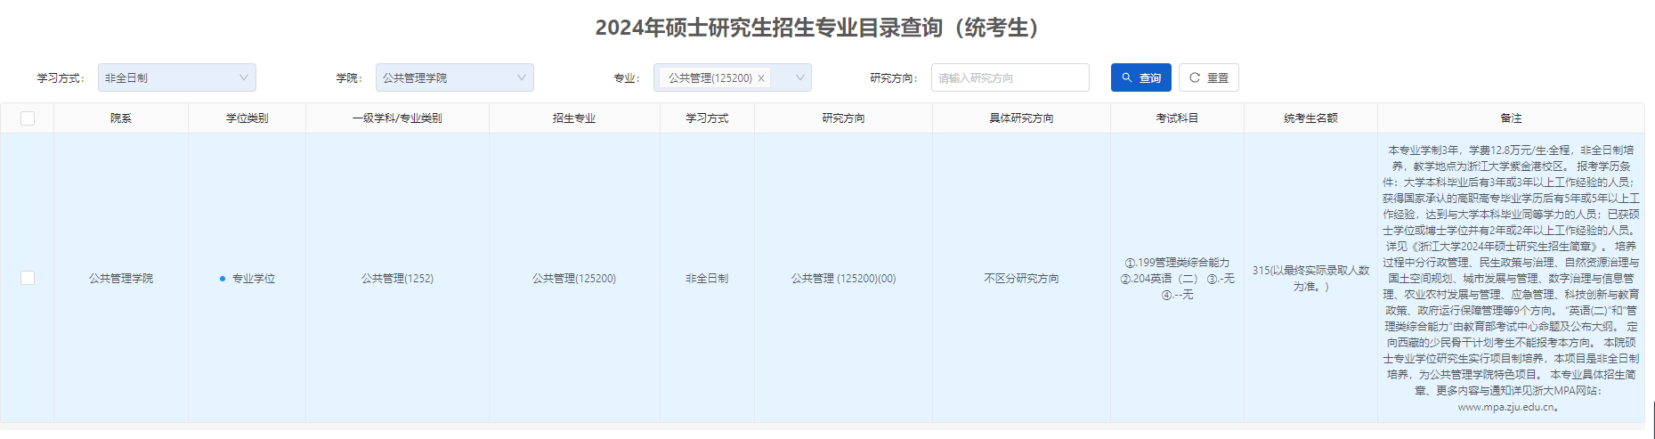Screen dimensions: 1655x439
Task: Expand the 专业 dropdown chevron arrow
Action: tap(799, 77)
